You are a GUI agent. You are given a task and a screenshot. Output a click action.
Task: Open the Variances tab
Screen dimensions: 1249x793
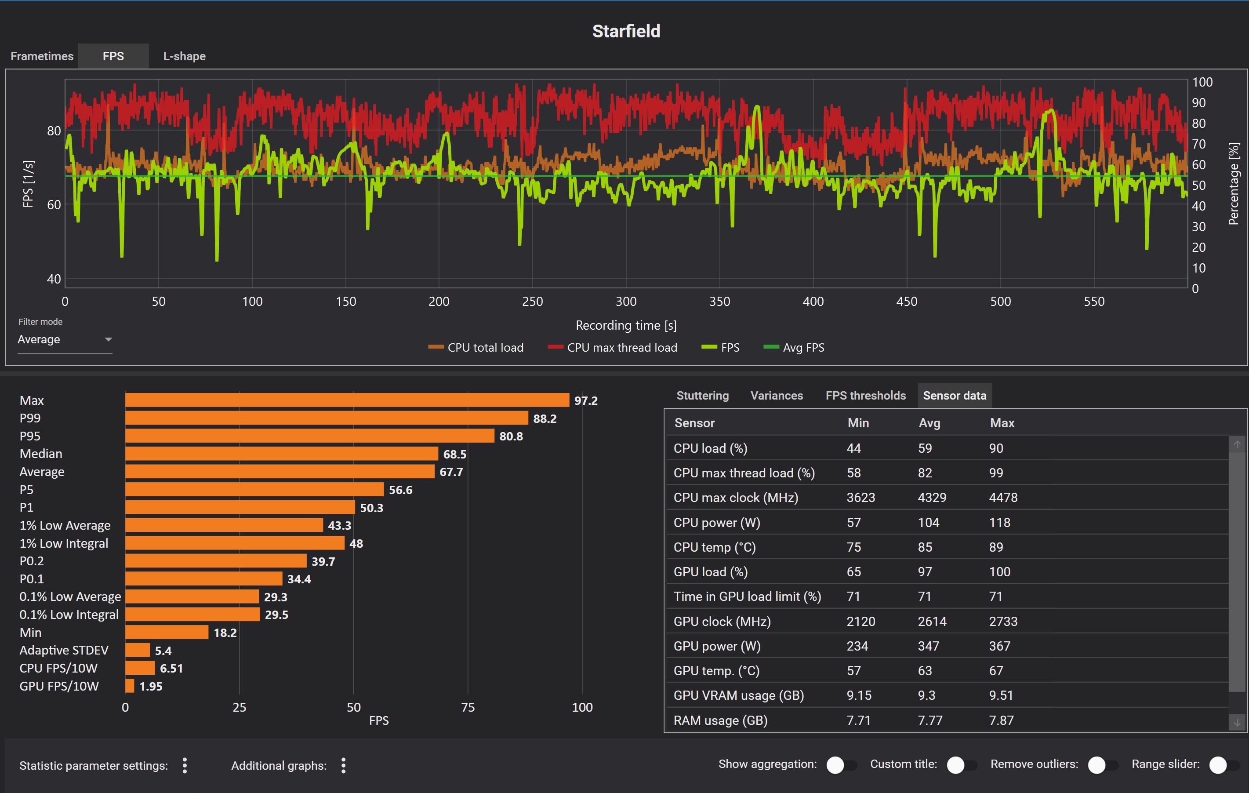point(777,396)
